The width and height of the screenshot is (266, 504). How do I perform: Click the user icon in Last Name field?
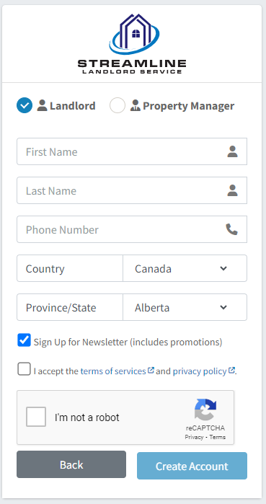point(232,190)
